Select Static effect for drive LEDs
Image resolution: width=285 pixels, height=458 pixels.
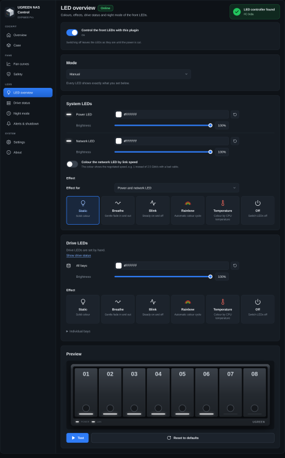83,309
